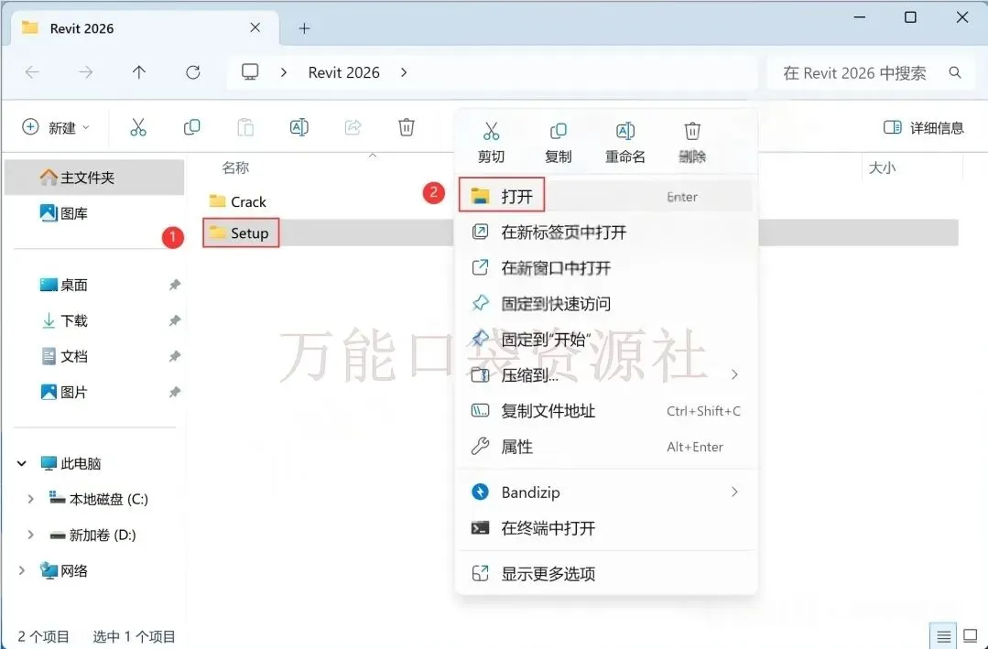Go back with the back arrow

click(32, 72)
